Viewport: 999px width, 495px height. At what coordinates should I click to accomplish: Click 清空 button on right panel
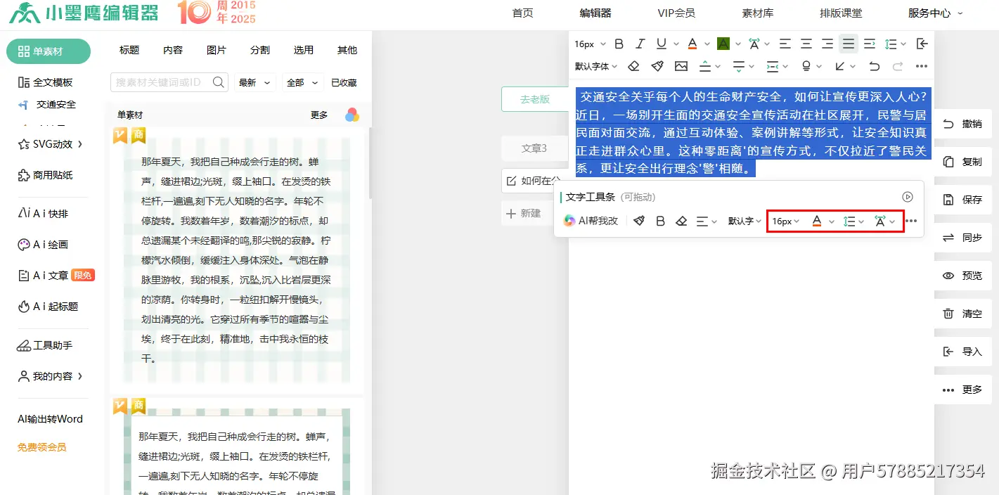(962, 314)
